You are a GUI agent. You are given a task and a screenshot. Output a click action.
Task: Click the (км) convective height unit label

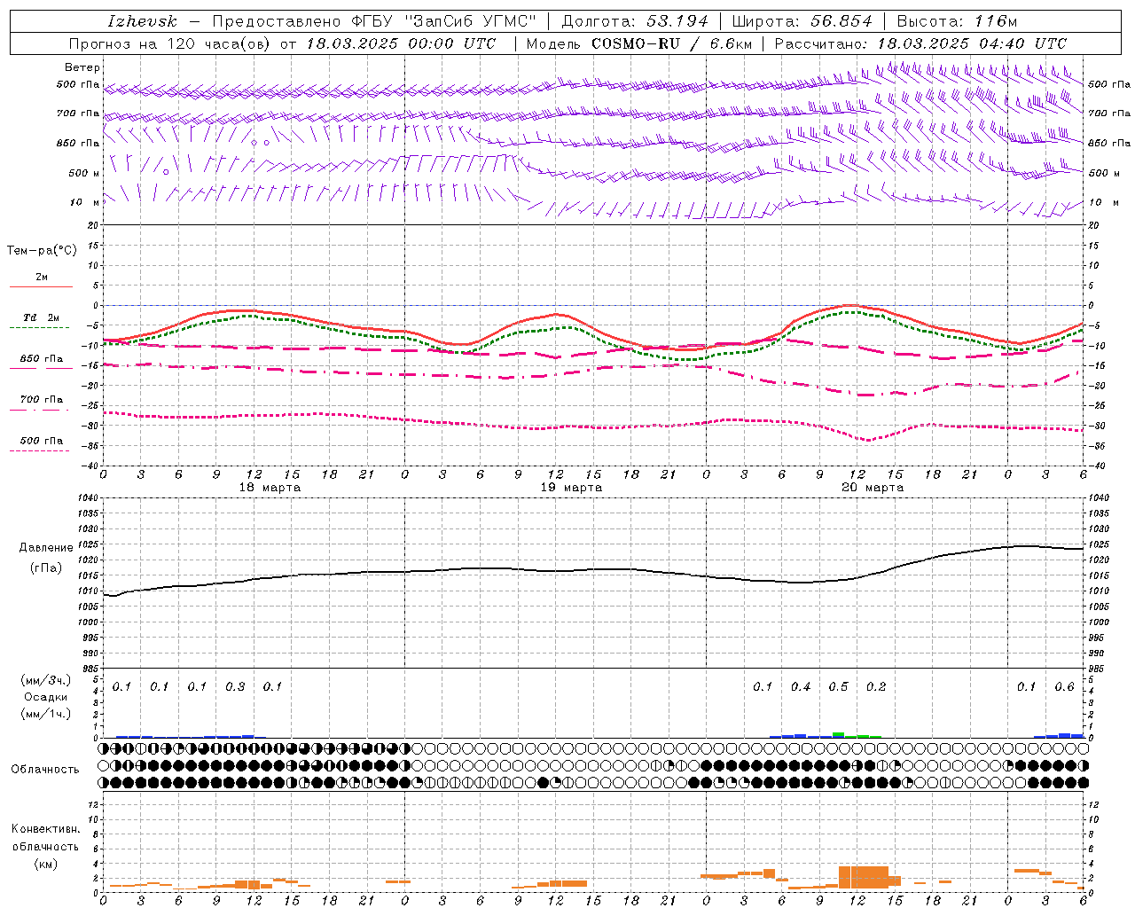pyautogui.click(x=45, y=863)
